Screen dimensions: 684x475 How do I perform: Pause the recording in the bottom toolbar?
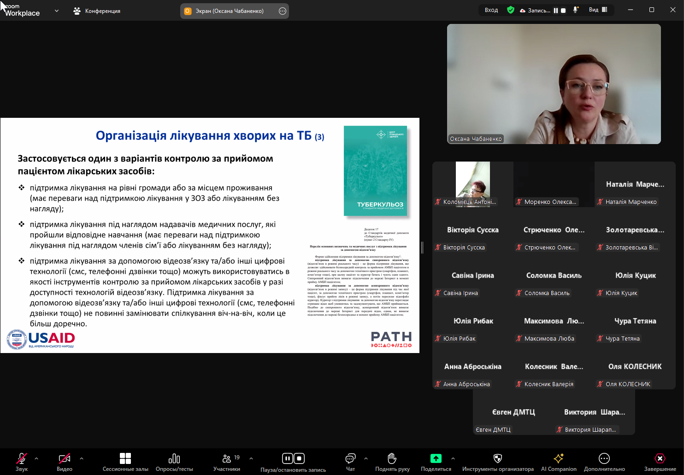pos(287,458)
